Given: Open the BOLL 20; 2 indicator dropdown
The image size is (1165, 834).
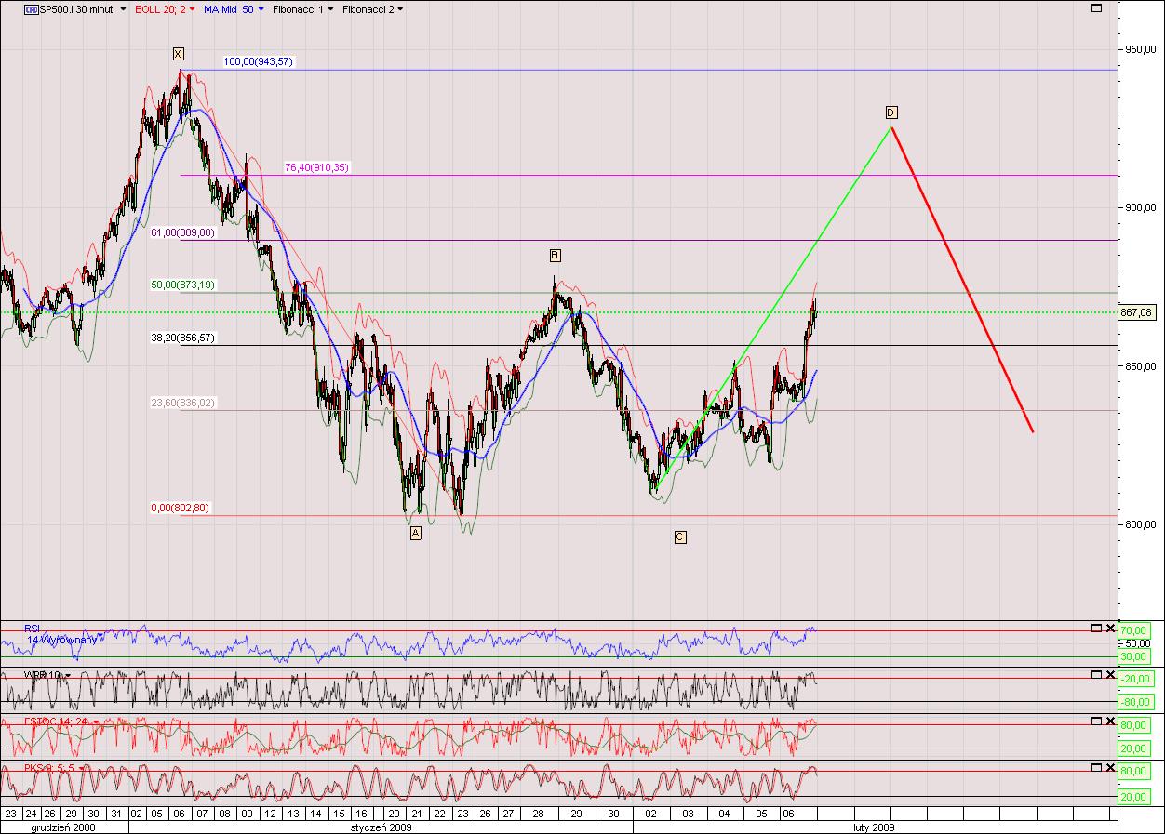Looking at the screenshot, I should [193, 9].
